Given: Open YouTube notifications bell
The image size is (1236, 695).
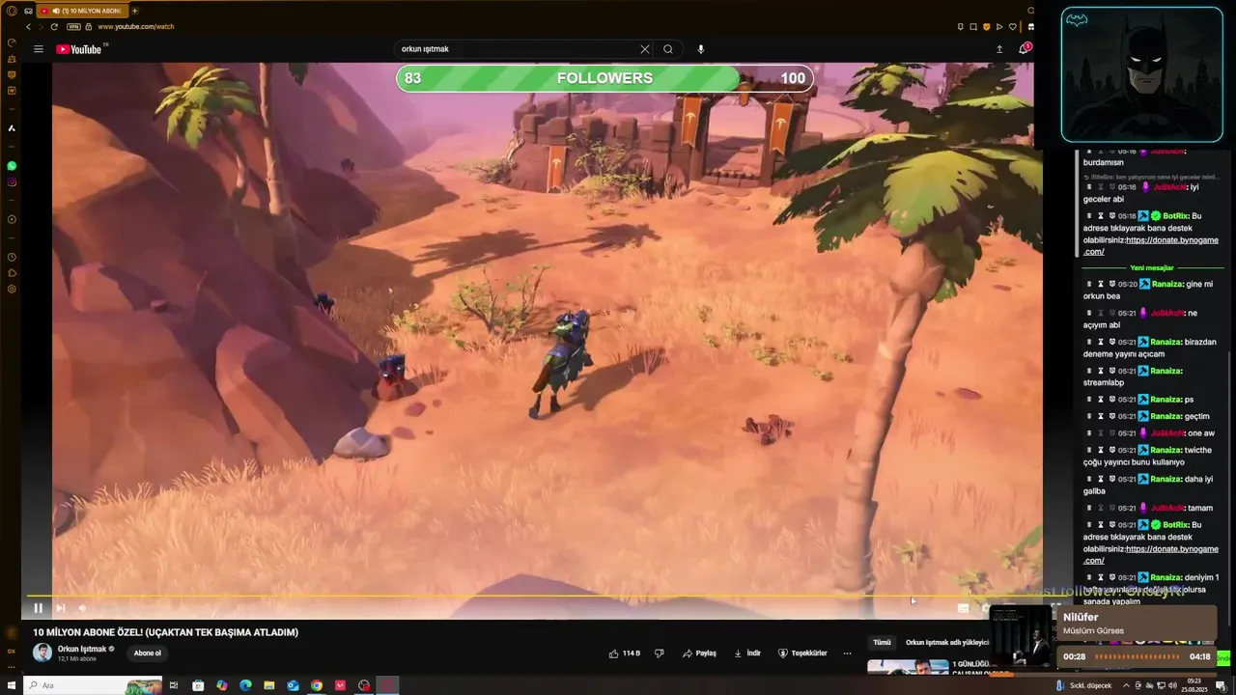Looking at the screenshot, I should pyautogui.click(x=1024, y=49).
